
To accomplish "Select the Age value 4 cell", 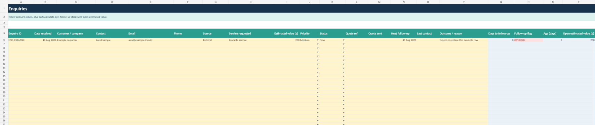I will 553,40.
